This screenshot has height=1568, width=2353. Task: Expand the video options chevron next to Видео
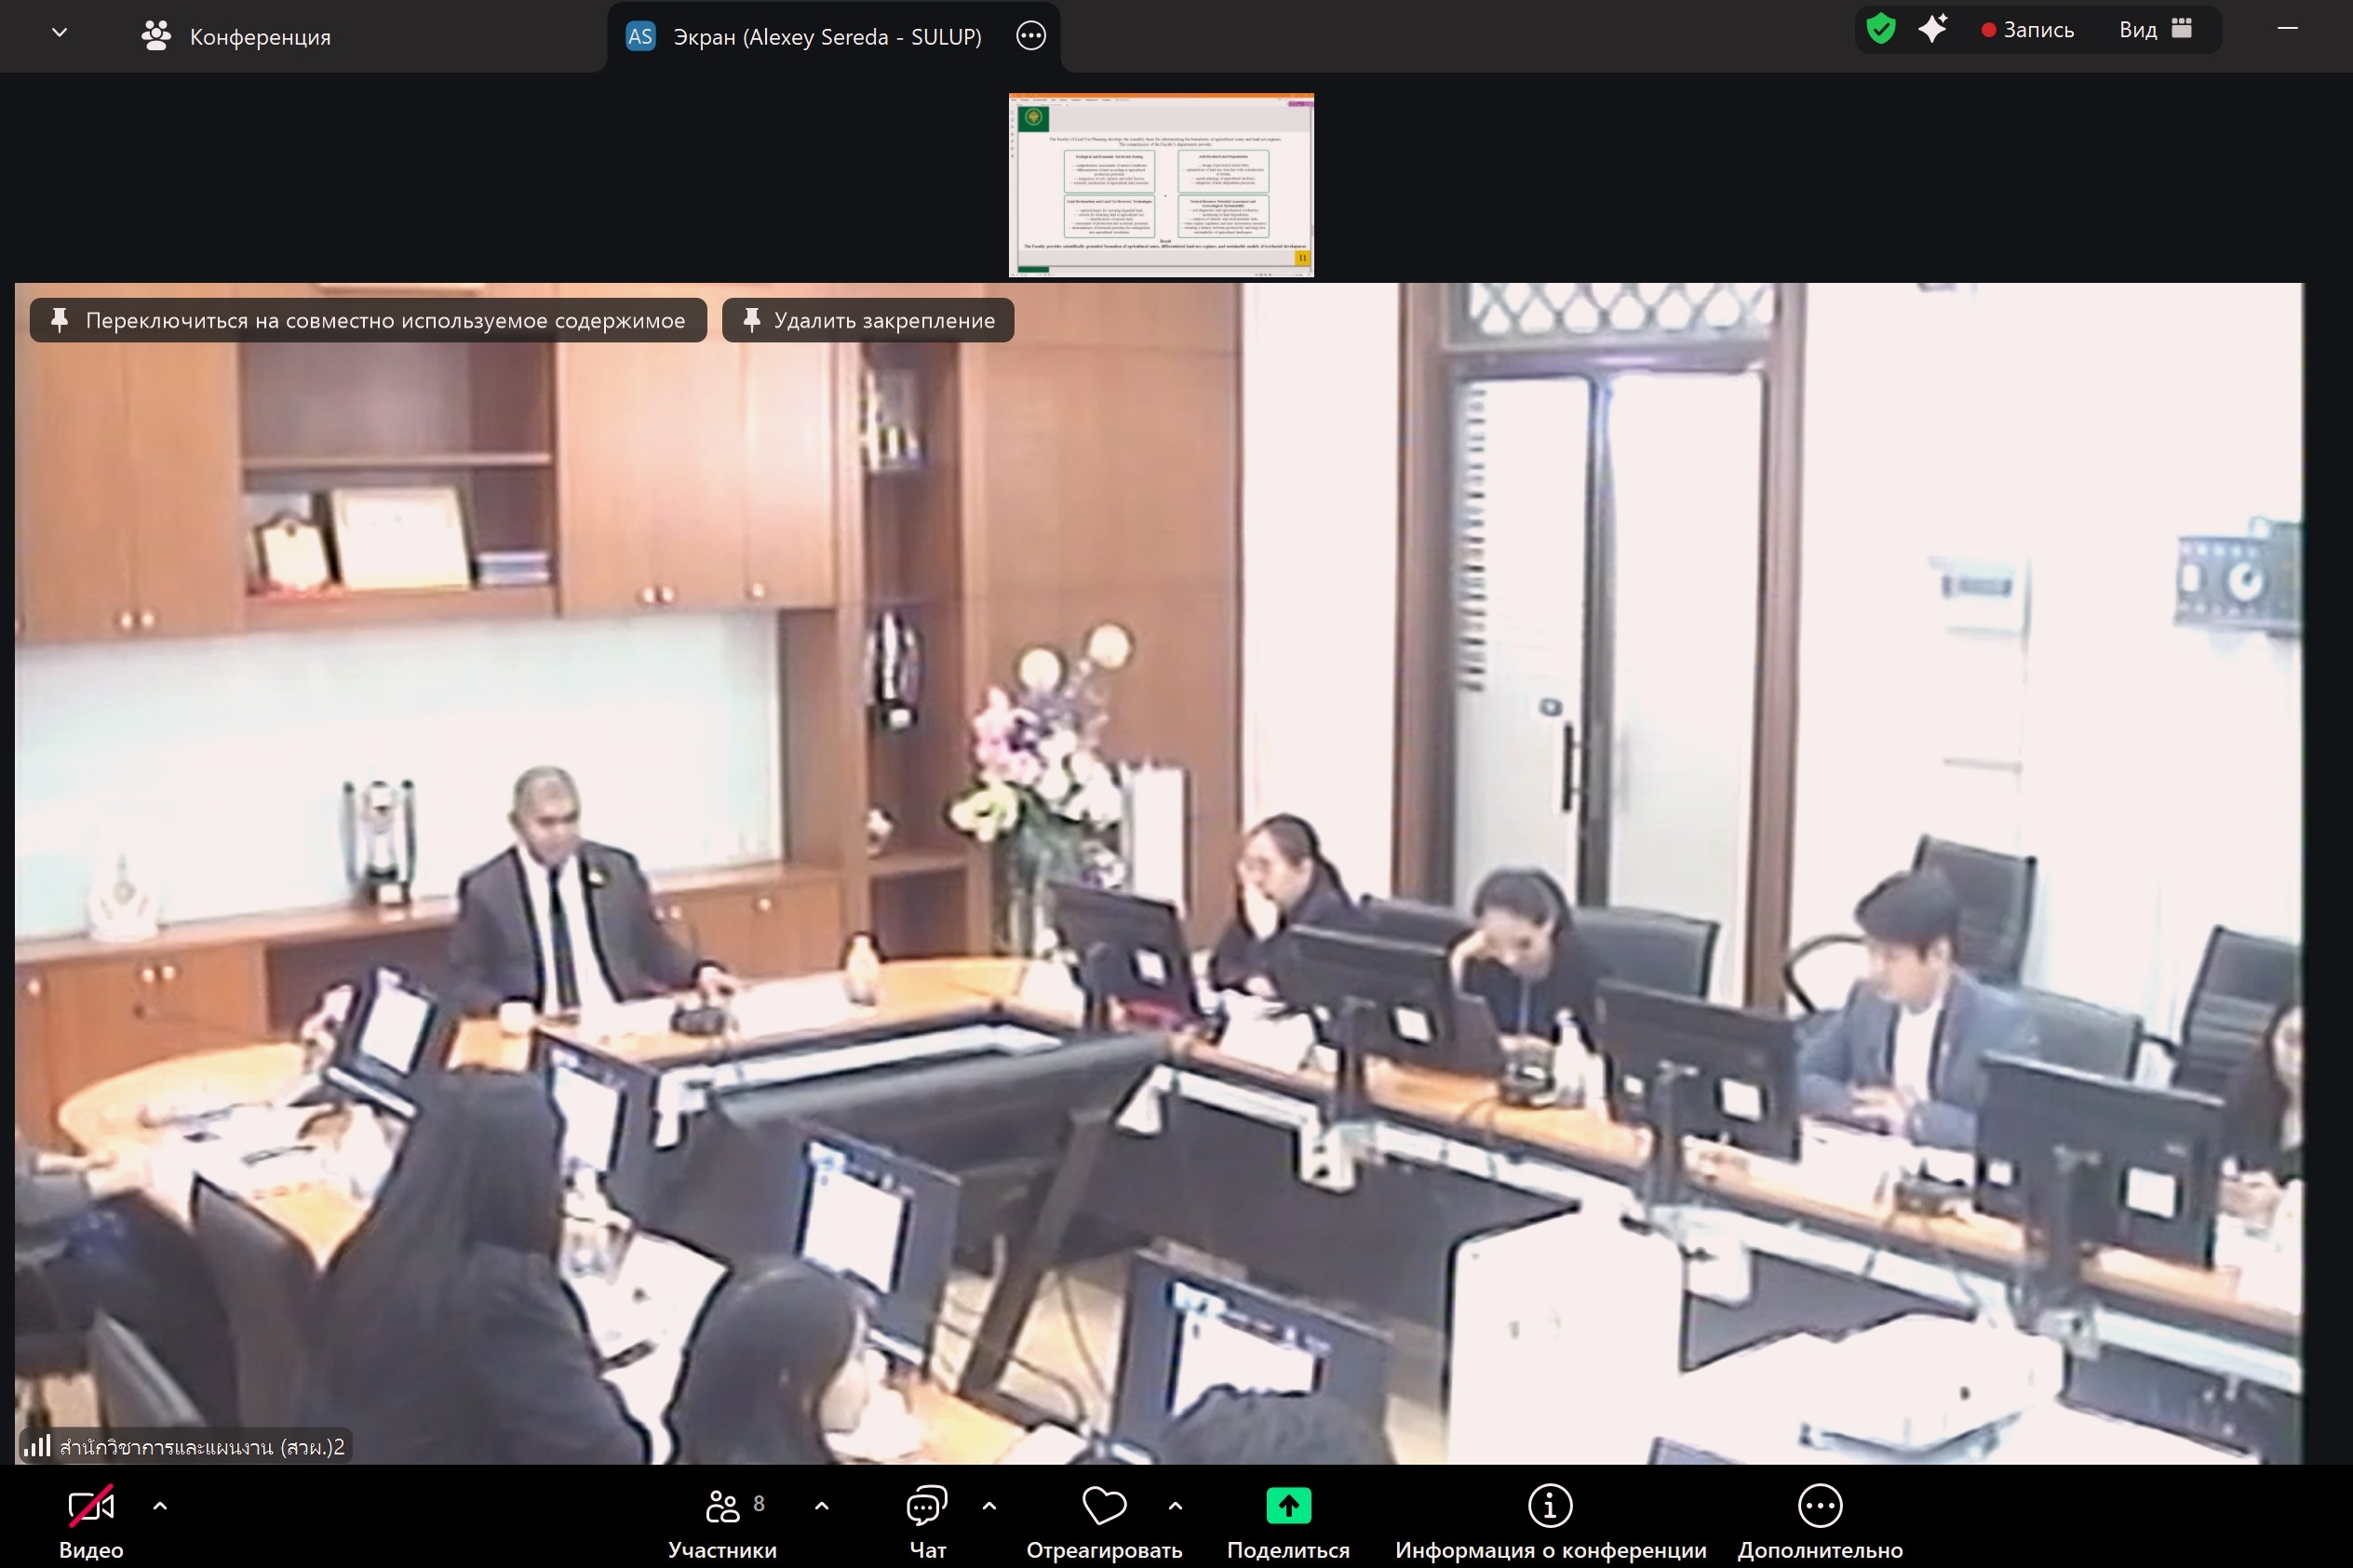pyautogui.click(x=160, y=1505)
